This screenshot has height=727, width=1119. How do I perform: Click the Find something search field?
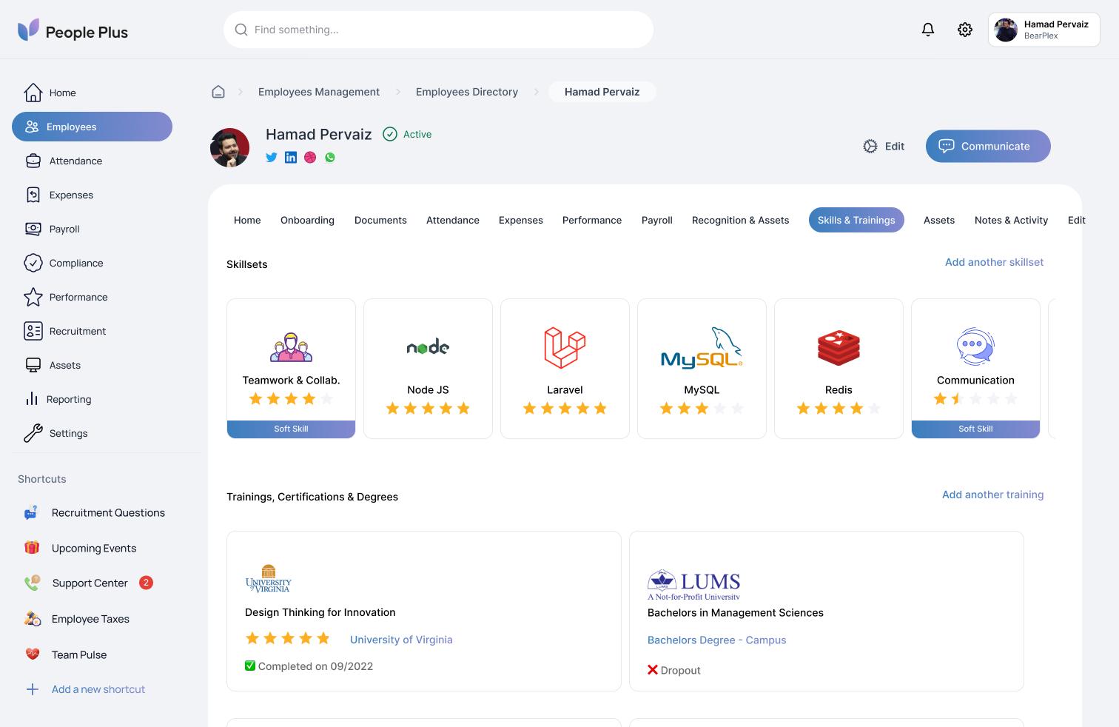pyautogui.click(x=438, y=30)
